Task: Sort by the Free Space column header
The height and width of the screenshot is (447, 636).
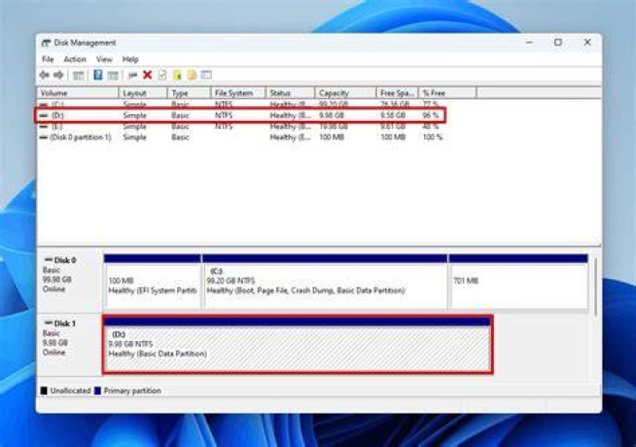Action: (x=397, y=93)
